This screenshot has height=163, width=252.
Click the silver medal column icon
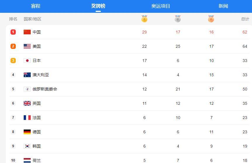point(178,19)
